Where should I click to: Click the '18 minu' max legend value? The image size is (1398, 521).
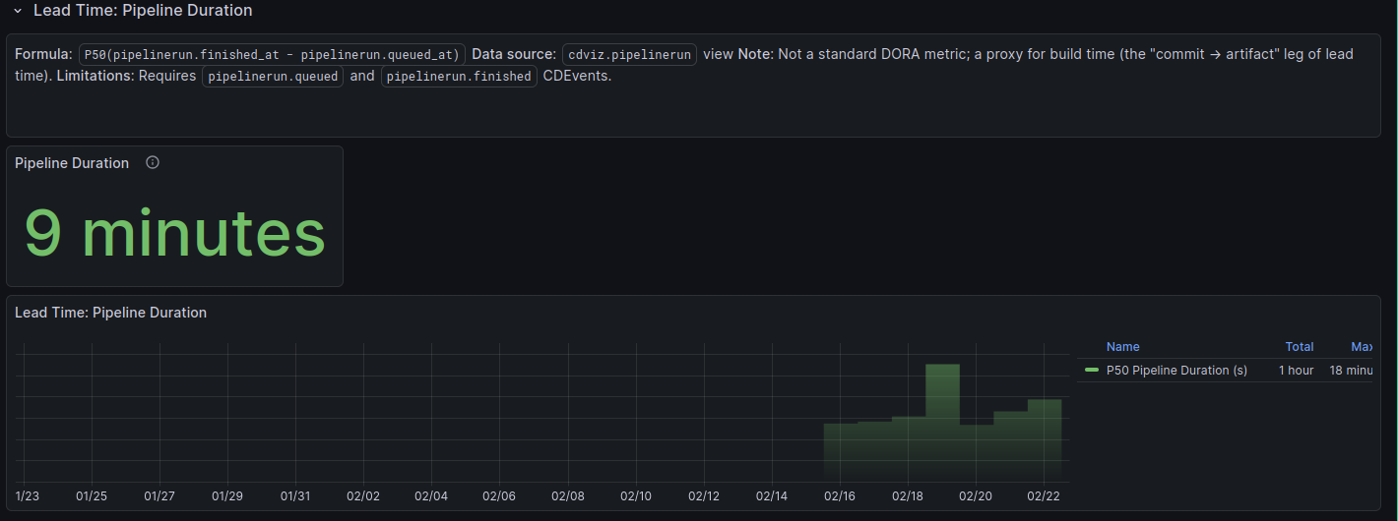(1350, 371)
